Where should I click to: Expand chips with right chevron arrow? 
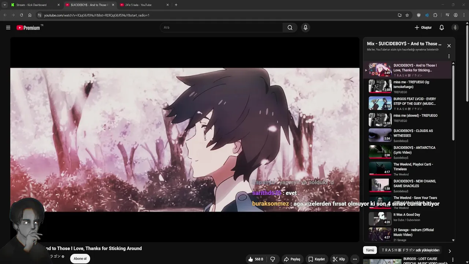[450, 251]
